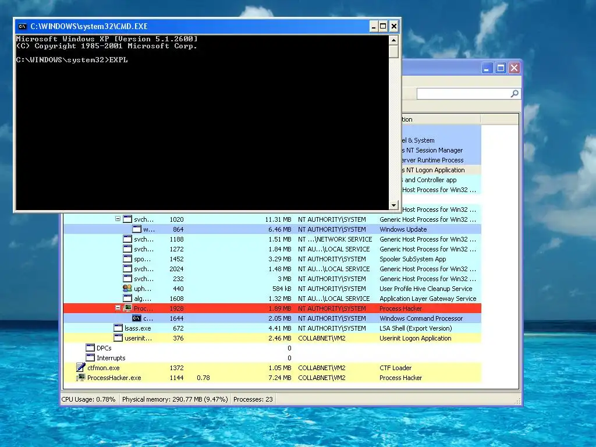596x447 pixels.
Task: Click the Interrupts row icon
Action: click(90, 358)
